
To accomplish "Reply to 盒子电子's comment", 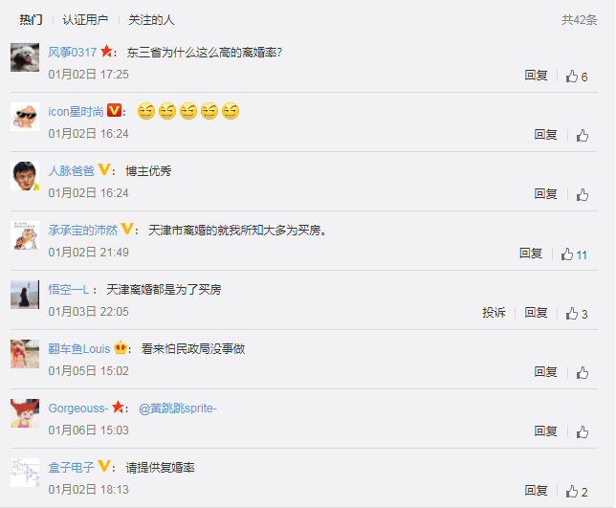I will point(536,490).
